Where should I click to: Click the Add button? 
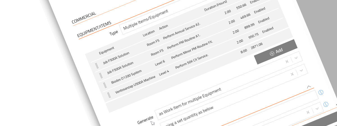point(276,52)
